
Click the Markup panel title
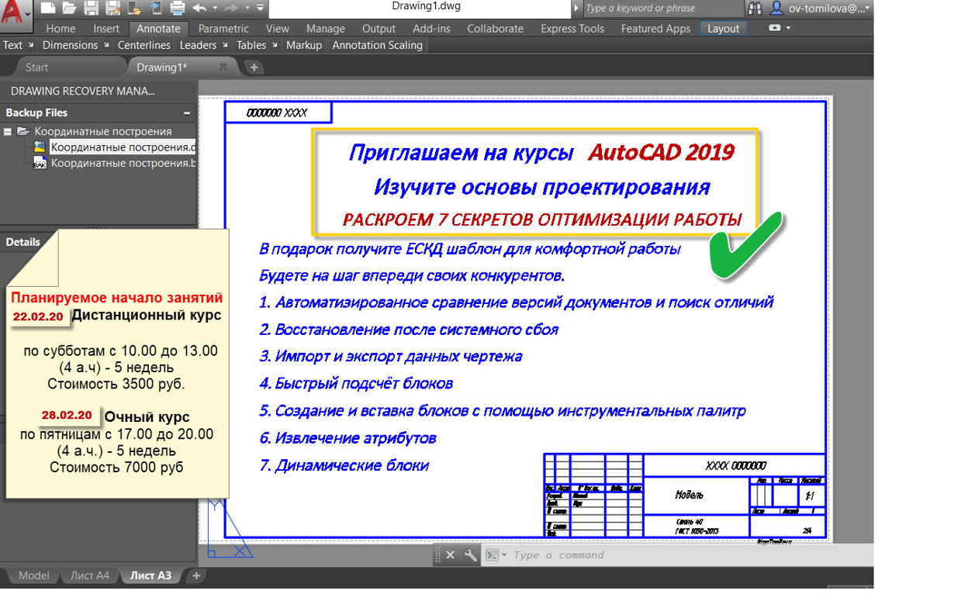[x=304, y=45]
